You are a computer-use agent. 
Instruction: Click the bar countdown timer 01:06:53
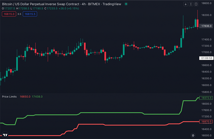[206, 58]
